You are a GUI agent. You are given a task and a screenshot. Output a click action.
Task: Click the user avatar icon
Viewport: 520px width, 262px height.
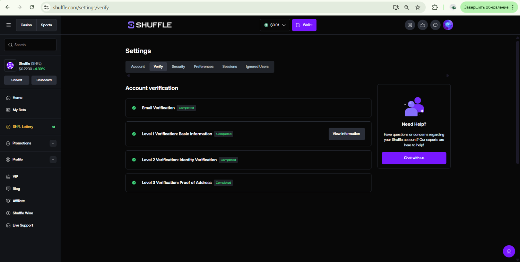tap(448, 25)
